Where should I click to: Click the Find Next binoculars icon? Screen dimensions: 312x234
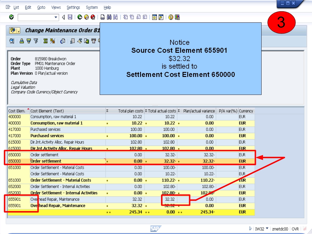[115, 17]
